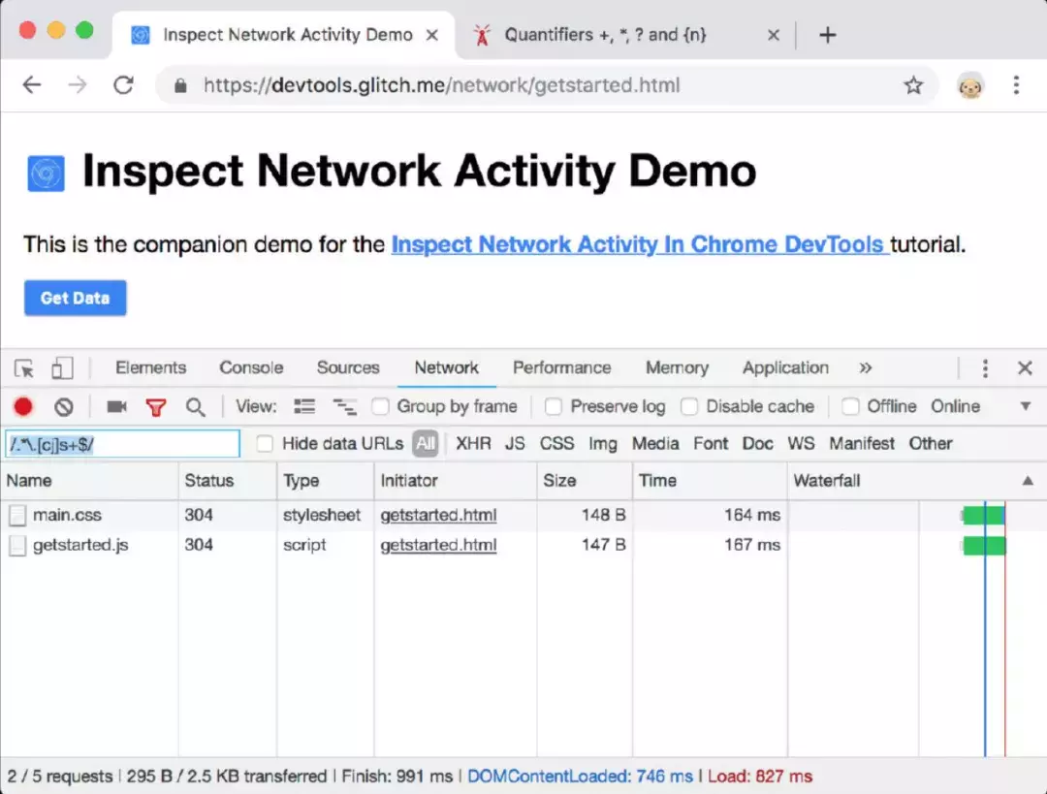This screenshot has height=794, width=1047.
Task: Click the main.css green waterfall bar
Action: click(983, 515)
